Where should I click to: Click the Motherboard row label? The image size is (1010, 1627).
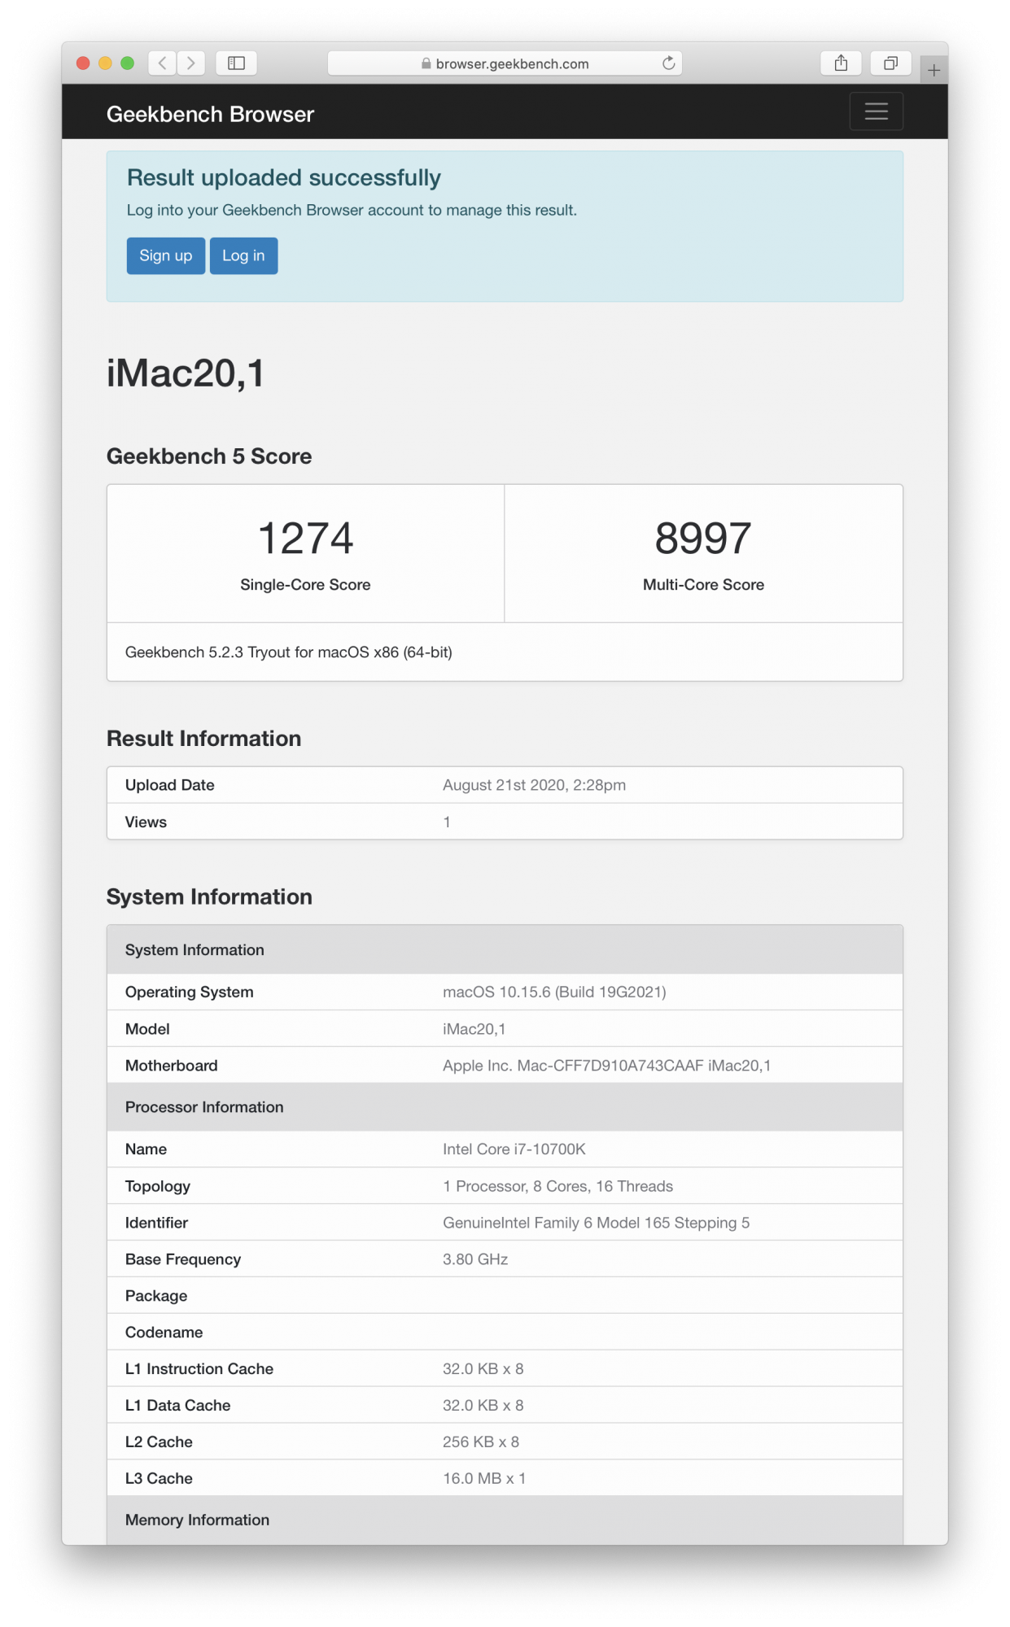coord(172,1066)
